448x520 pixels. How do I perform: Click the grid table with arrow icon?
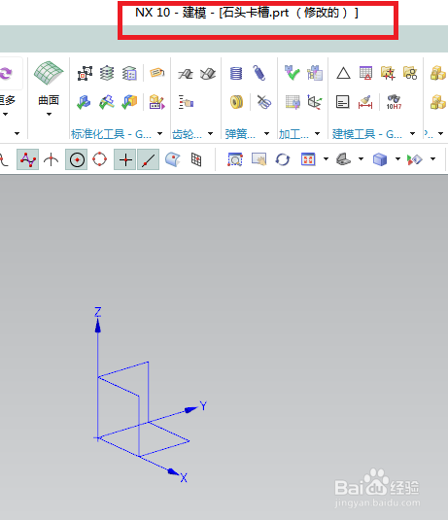[293, 102]
